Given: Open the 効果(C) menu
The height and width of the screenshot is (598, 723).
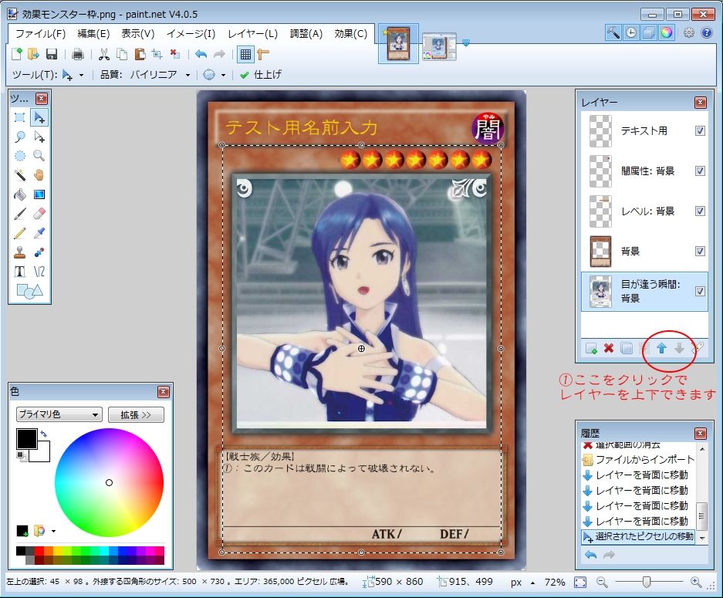Looking at the screenshot, I should pyautogui.click(x=351, y=34).
